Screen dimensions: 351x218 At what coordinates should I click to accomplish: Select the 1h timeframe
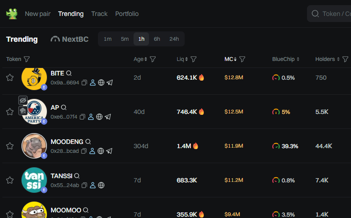click(141, 39)
